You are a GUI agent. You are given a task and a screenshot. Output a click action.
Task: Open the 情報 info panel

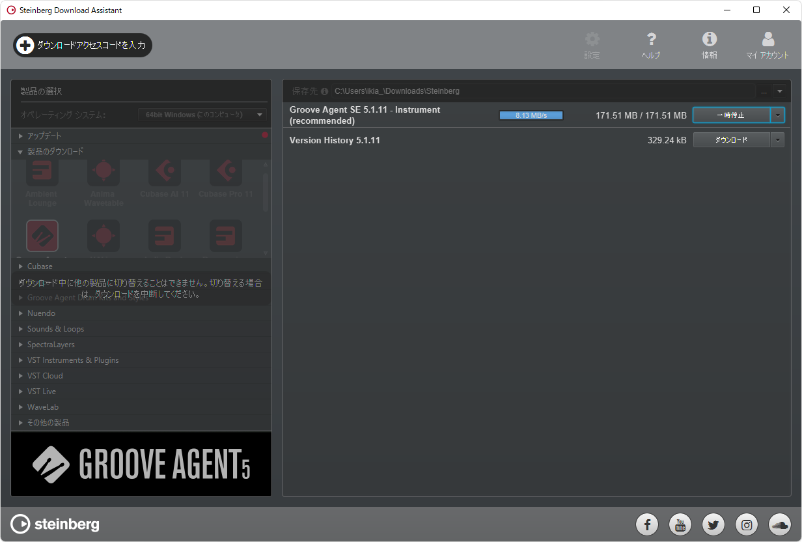(710, 46)
